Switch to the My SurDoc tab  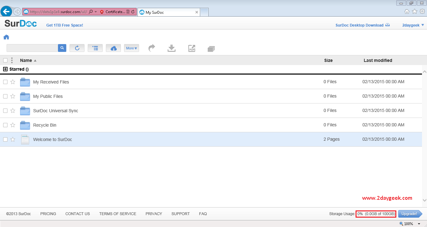click(169, 12)
